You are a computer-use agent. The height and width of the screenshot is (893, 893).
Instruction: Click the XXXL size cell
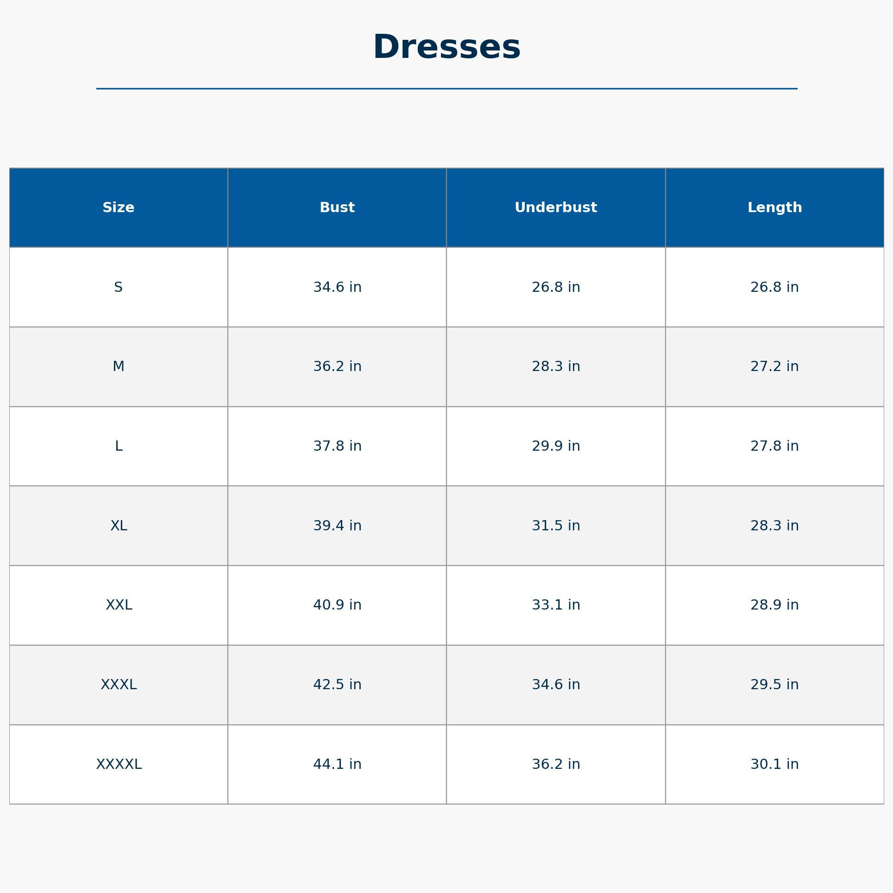pyautogui.click(x=119, y=685)
